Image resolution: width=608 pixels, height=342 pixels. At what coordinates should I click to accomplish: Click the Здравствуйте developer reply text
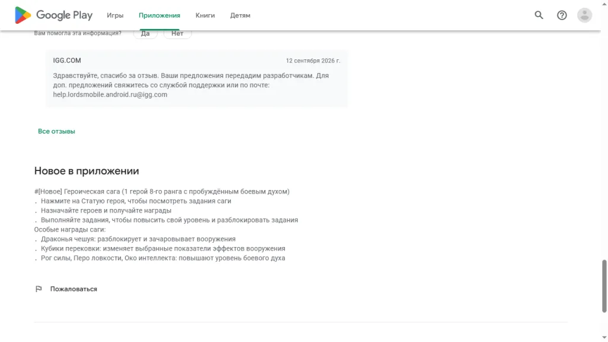191,85
